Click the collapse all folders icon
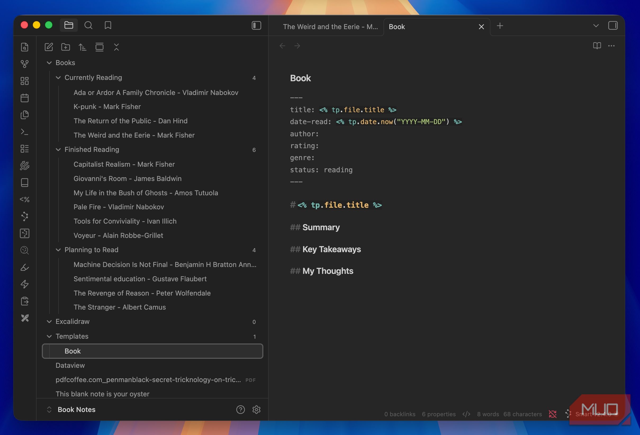 tap(116, 47)
